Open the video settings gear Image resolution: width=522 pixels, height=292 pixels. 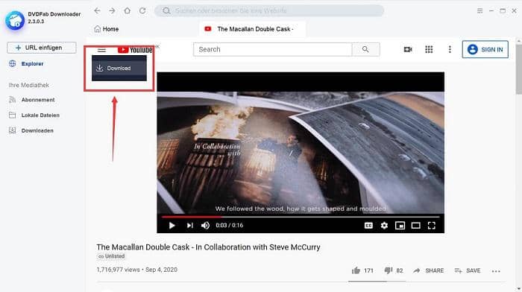[x=384, y=226]
